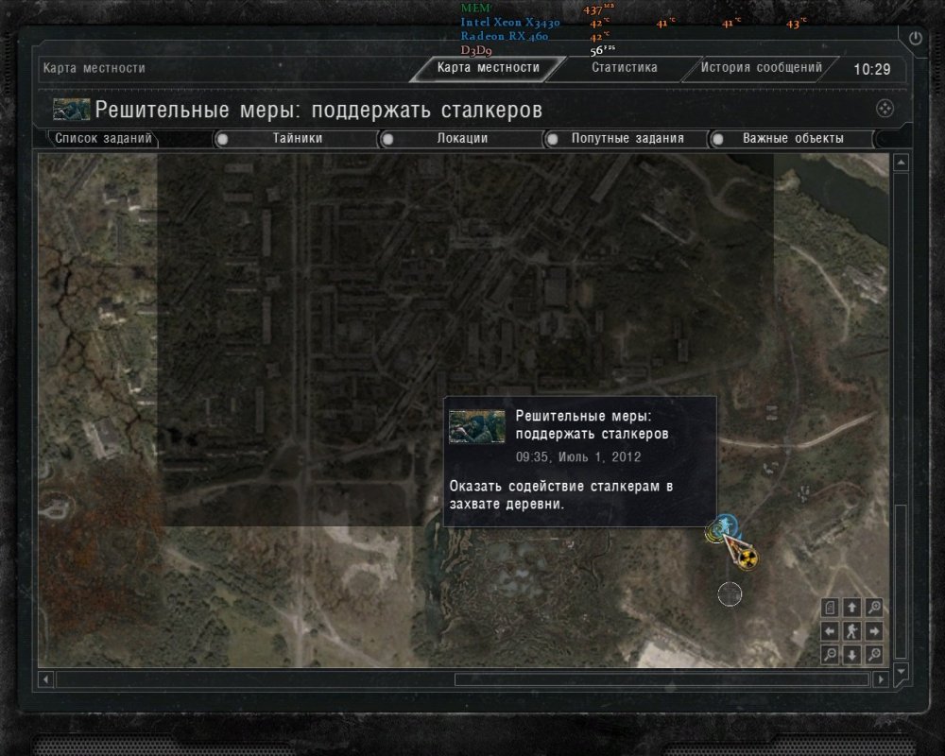
Task: Click the clock reading 10:29
Action: (871, 69)
